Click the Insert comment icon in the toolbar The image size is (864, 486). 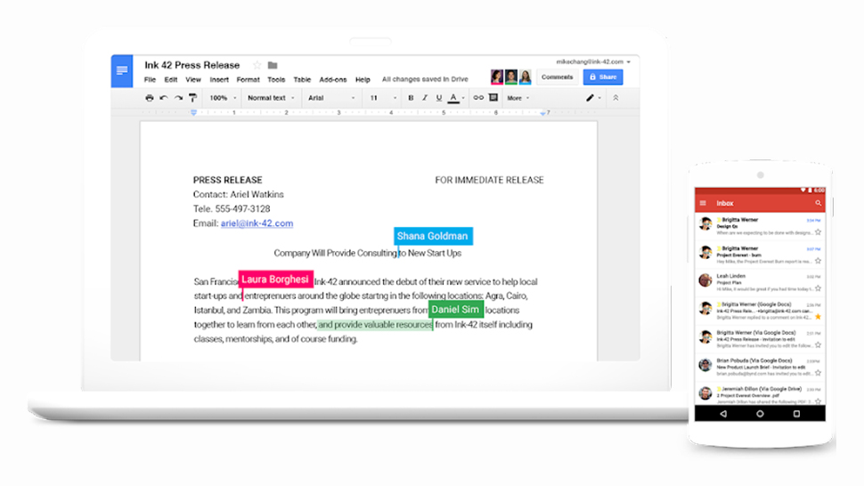(x=493, y=98)
